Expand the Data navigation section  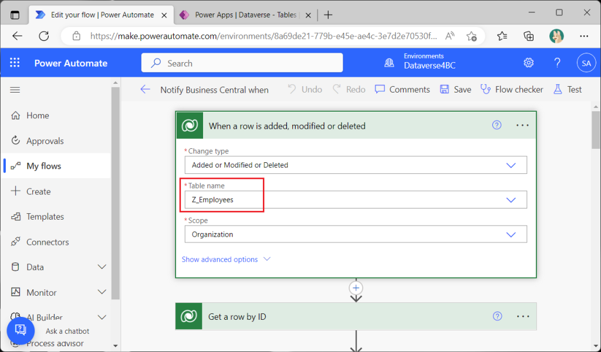[x=102, y=266]
